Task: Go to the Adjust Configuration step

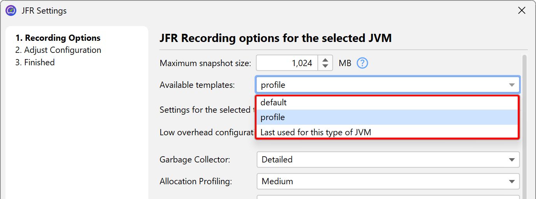Action: [x=58, y=50]
